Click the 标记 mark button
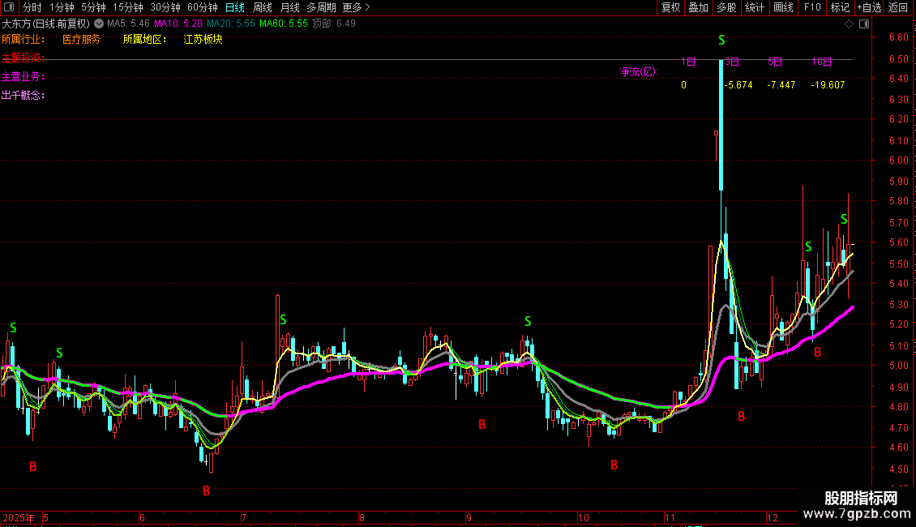 (x=840, y=7)
